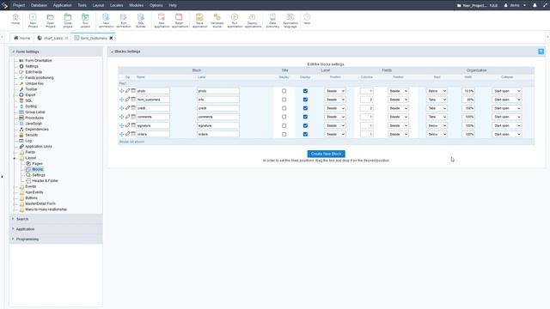Uncheck label display for signature block

[x=305, y=125]
